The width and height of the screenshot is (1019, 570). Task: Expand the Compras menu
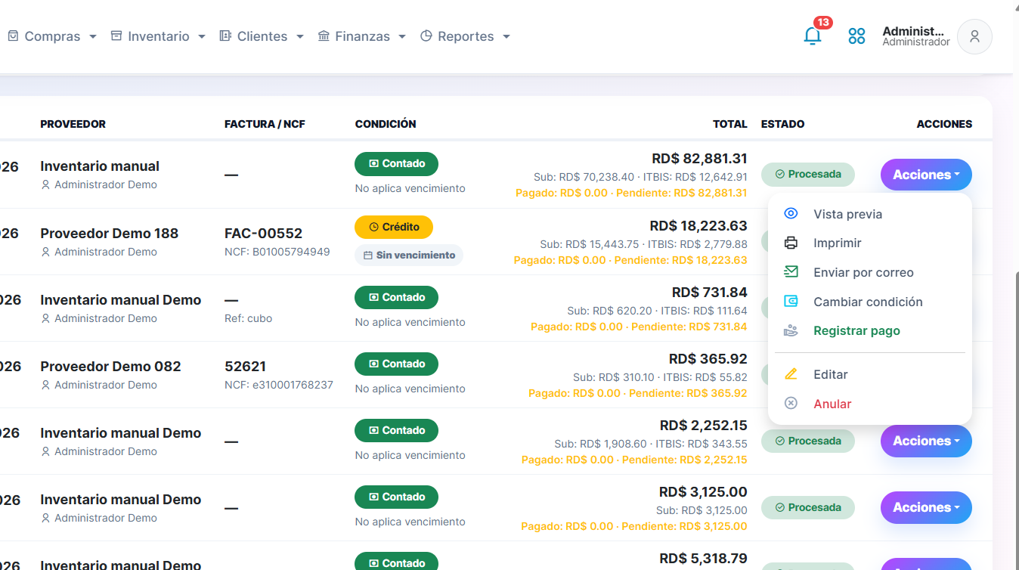pos(52,36)
